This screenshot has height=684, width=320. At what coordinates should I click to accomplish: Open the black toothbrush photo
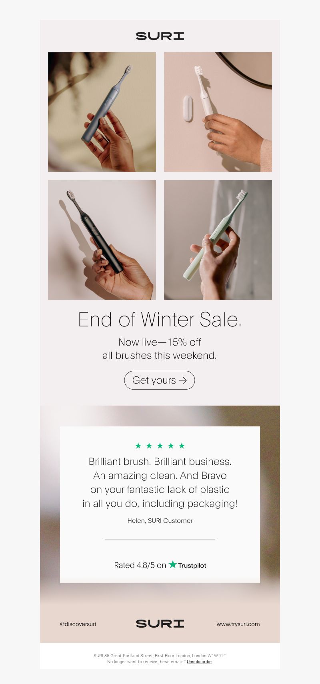[102, 240]
